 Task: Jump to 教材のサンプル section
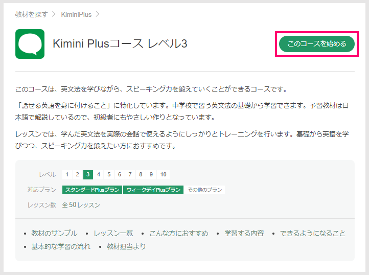[x=54, y=233]
